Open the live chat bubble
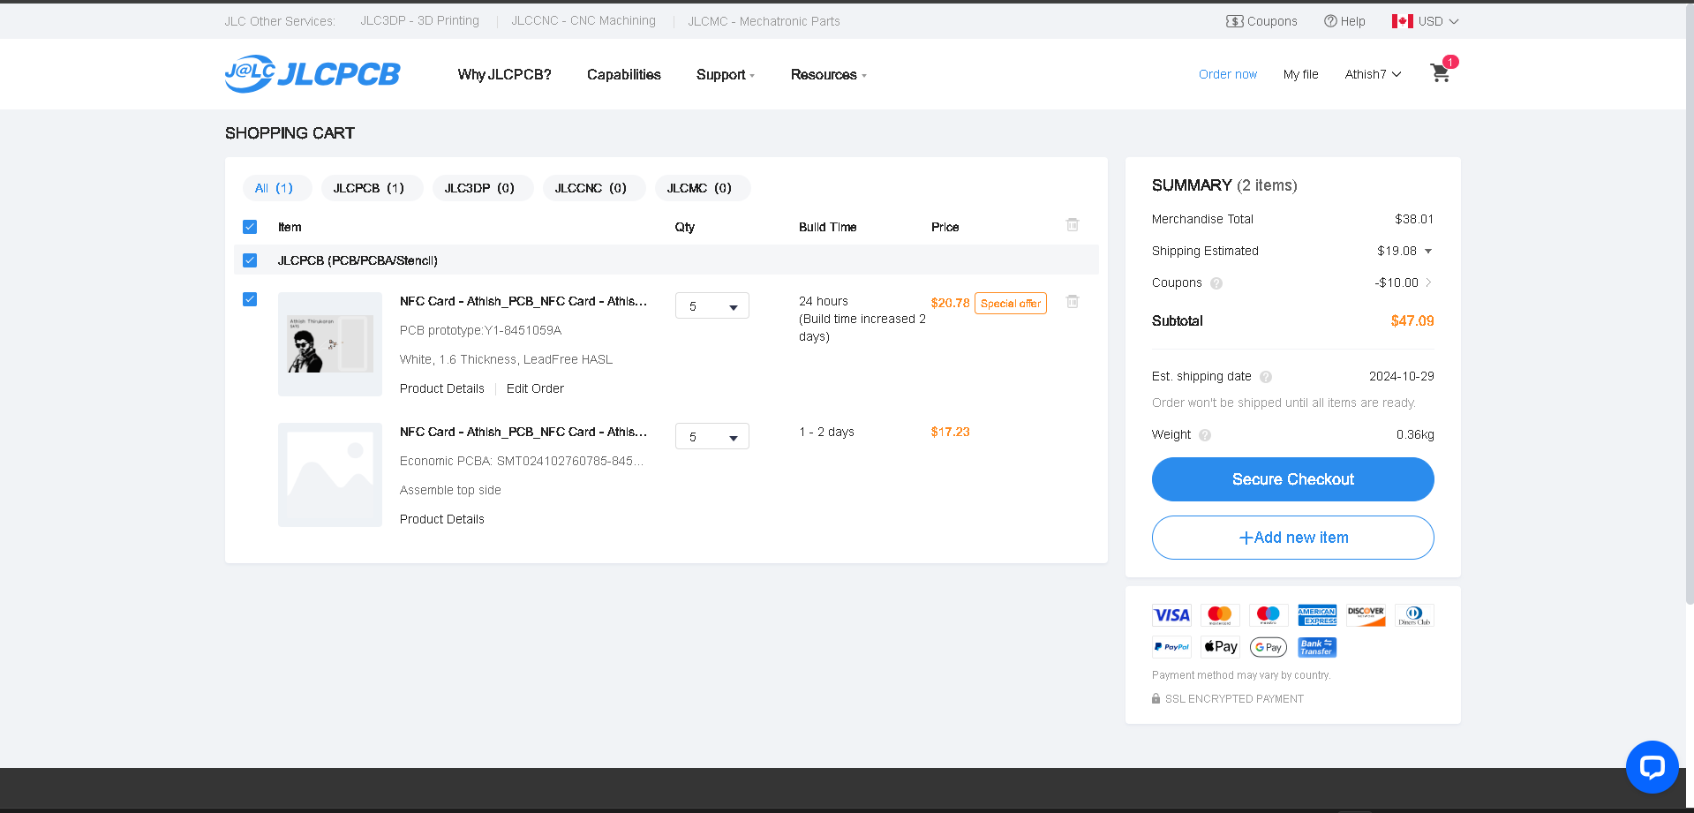Image resolution: width=1694 pixels, height=813 pixels. pyautogui.click(x=1652, y=766)
